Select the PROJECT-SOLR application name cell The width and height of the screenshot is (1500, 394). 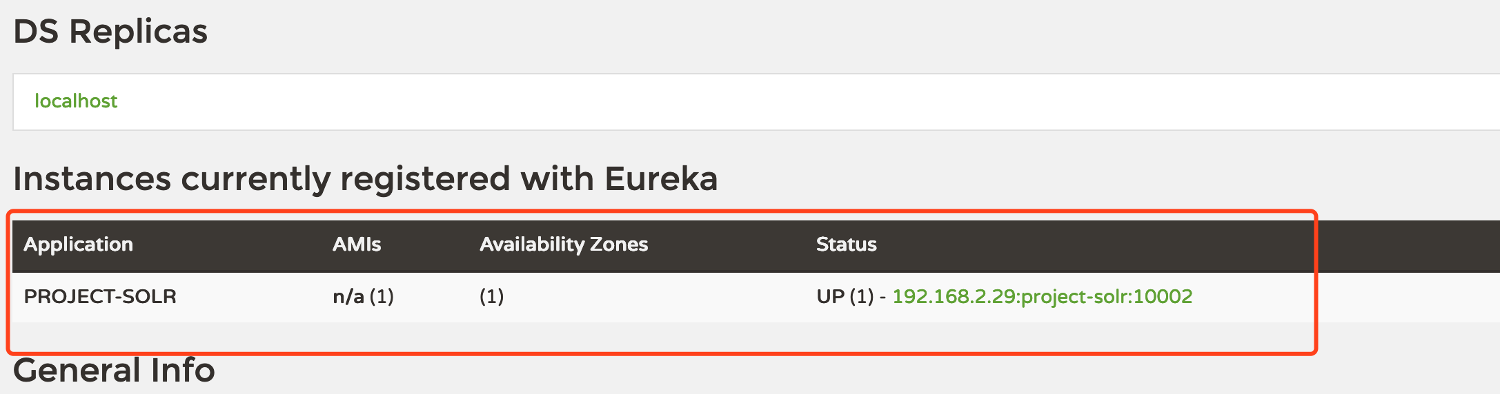(x=100, y=297)
